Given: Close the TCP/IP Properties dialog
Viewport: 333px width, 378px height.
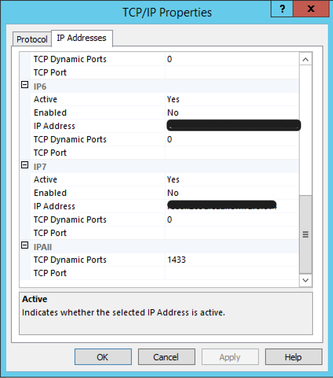Looking at the screenshot, I should pyautogui.click(x=311, y=9).
